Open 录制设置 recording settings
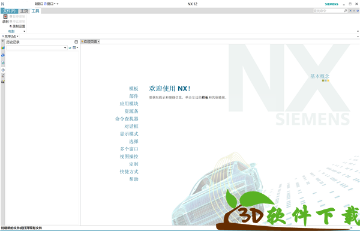 coord(17,26)
